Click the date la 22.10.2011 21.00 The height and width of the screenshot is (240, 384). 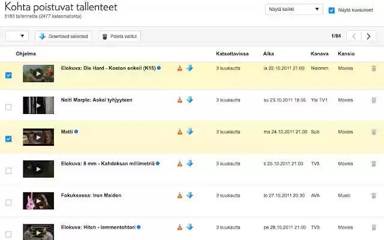pos(284,68)
